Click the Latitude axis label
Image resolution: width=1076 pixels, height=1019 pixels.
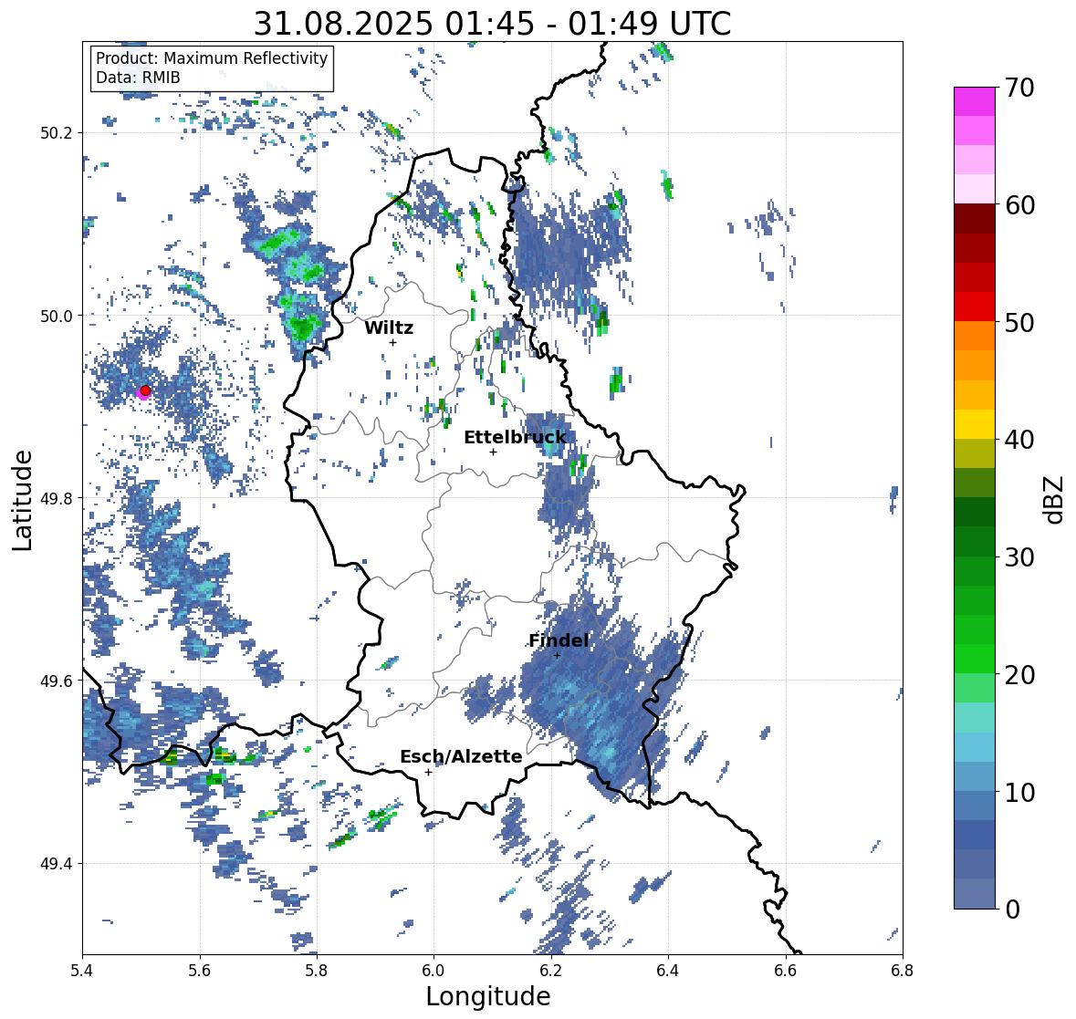[22, 501]
